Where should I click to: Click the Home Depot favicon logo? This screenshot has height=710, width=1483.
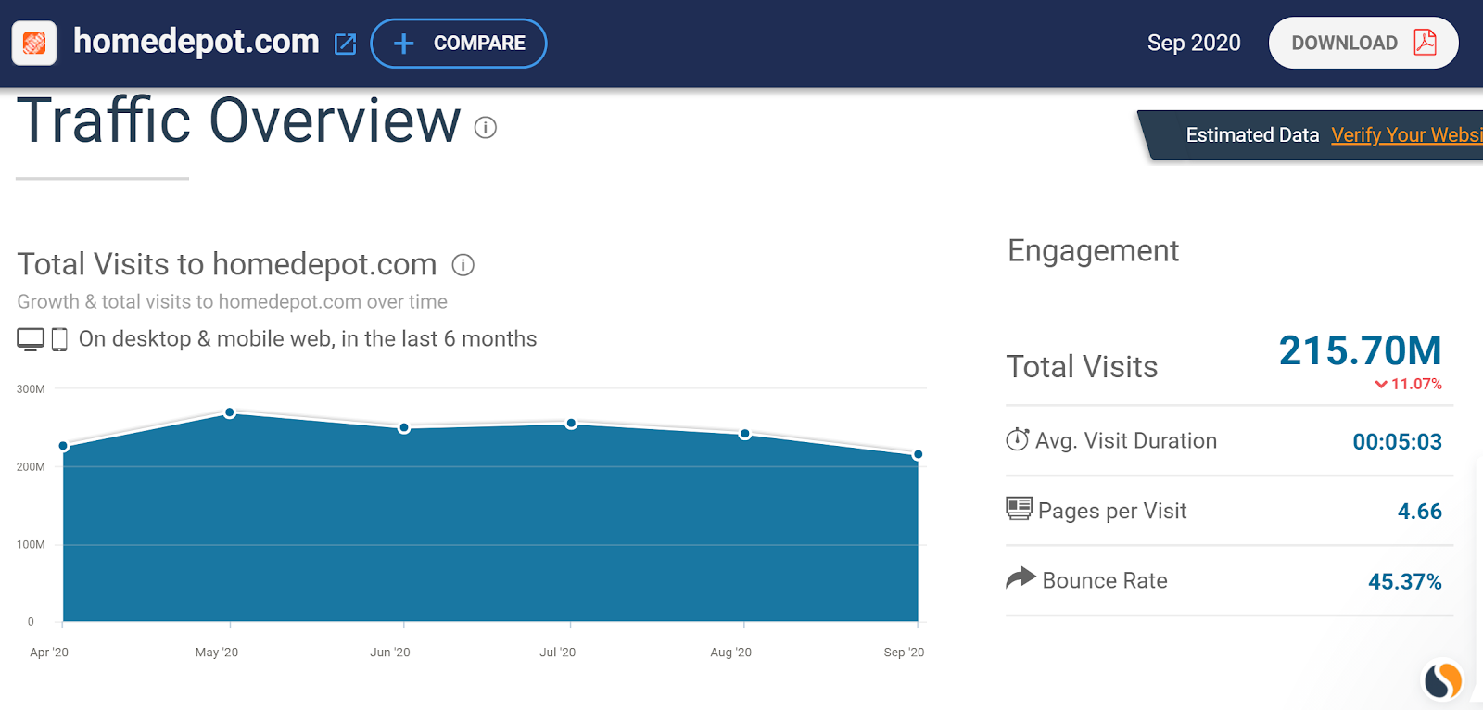point(34,43)
